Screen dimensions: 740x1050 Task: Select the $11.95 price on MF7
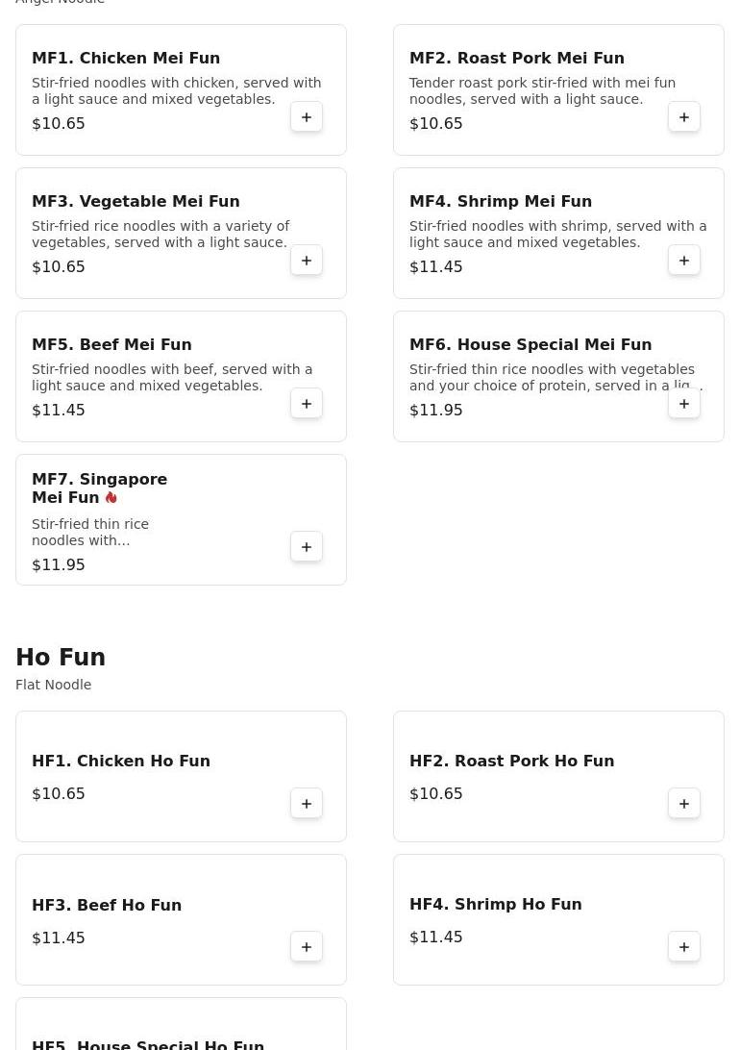tap(59, 564)
